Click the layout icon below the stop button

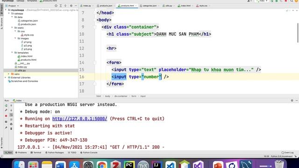[x=6, y=122]
